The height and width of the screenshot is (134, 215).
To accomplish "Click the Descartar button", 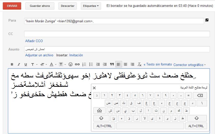I will 68,6.
